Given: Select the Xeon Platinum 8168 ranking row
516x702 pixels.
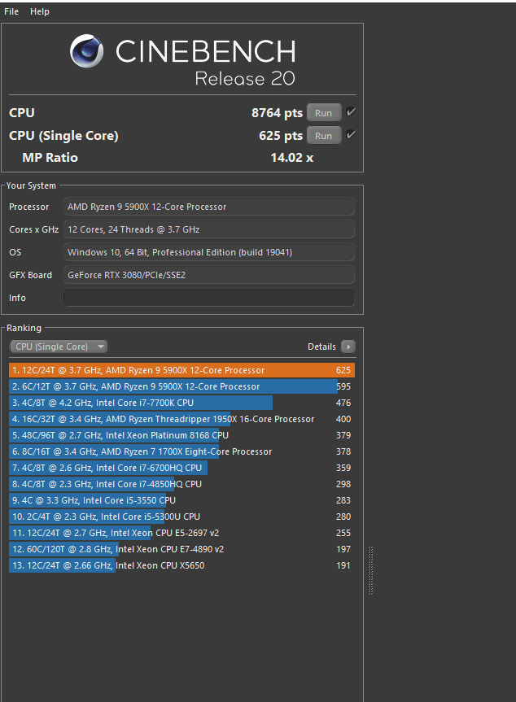Looking at the screenshot, I should [x=181, y=435].
